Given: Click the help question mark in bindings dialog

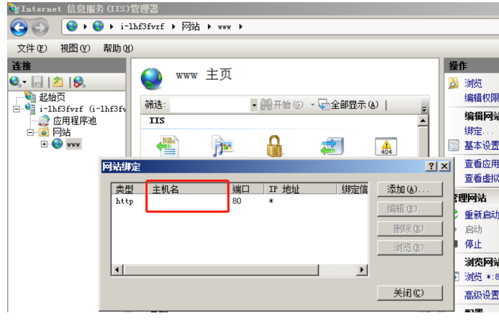Looking at the screenshot, I should pyautogui.click(x=431, y=166).
